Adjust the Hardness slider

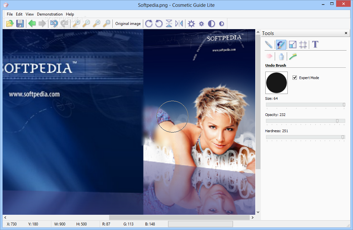(306, 137)
